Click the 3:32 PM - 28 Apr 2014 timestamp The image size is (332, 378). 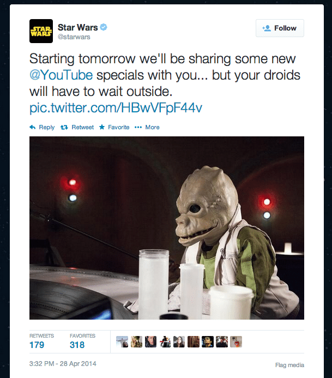pyautogui.click(x=63, y=363)
